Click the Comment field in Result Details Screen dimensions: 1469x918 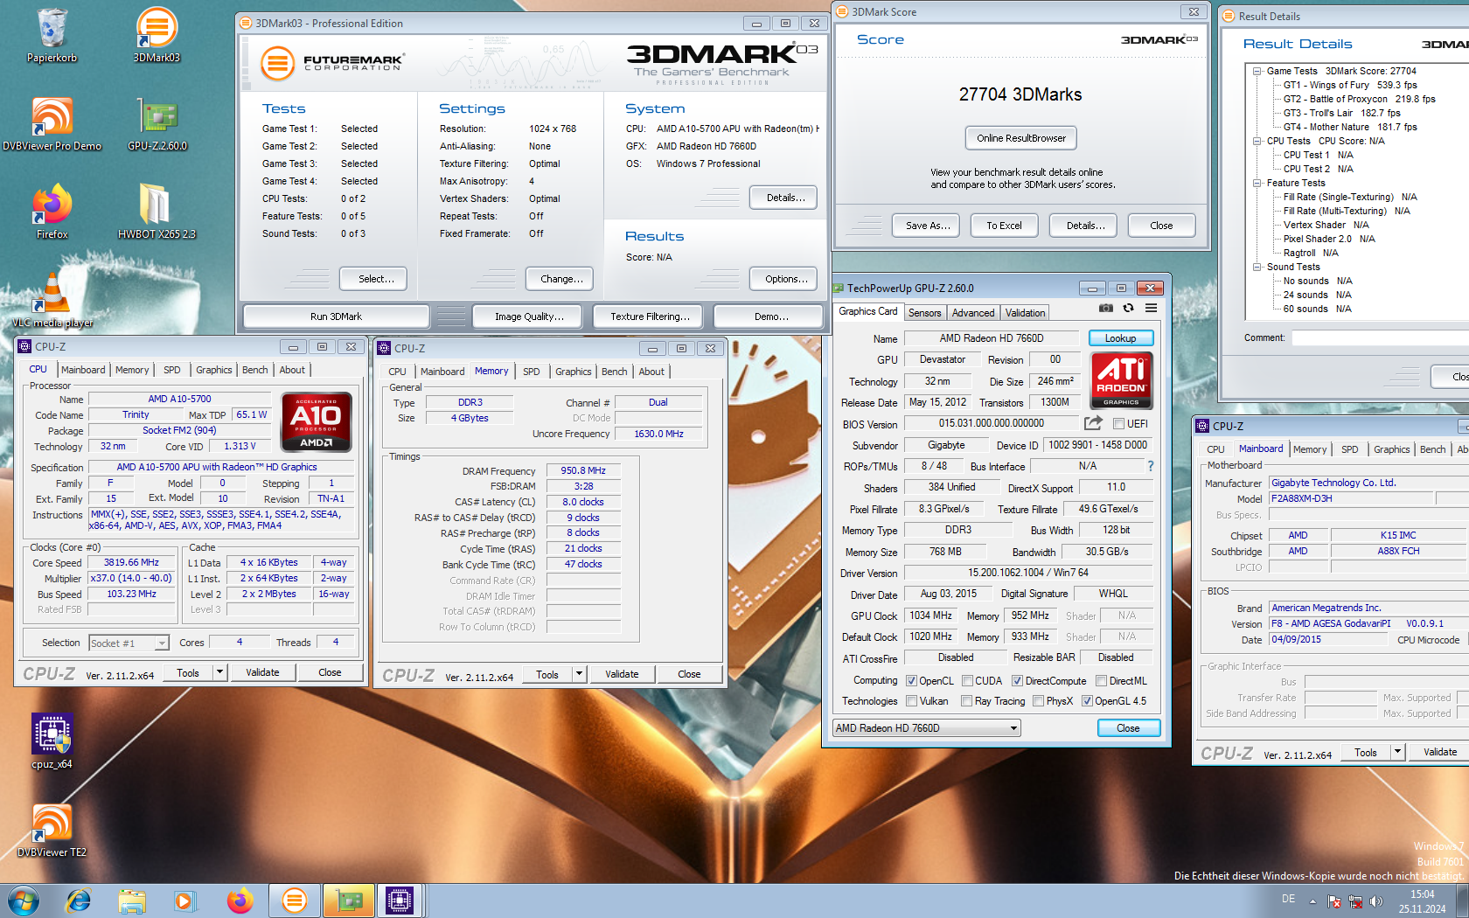(x=1380, y=337)
